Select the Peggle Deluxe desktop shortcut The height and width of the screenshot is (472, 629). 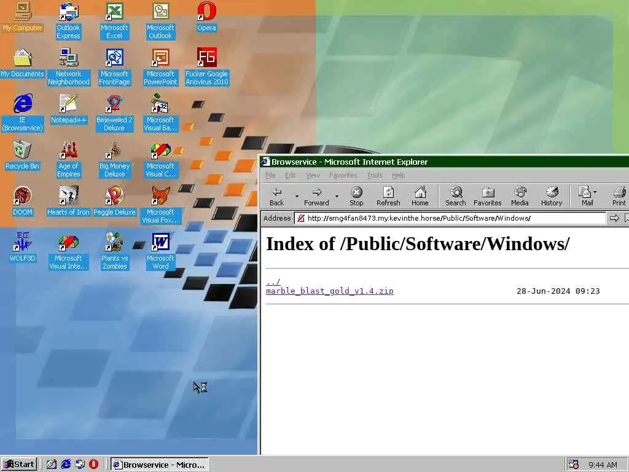coord(114,202)
